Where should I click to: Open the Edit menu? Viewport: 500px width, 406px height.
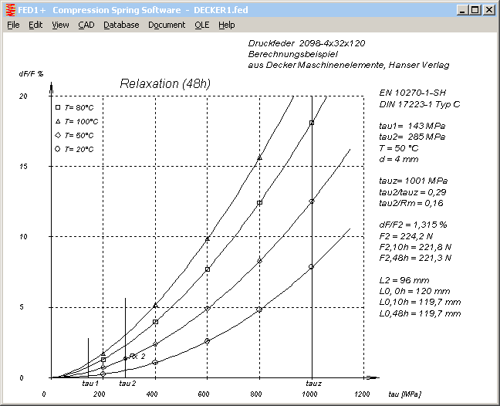35,25
